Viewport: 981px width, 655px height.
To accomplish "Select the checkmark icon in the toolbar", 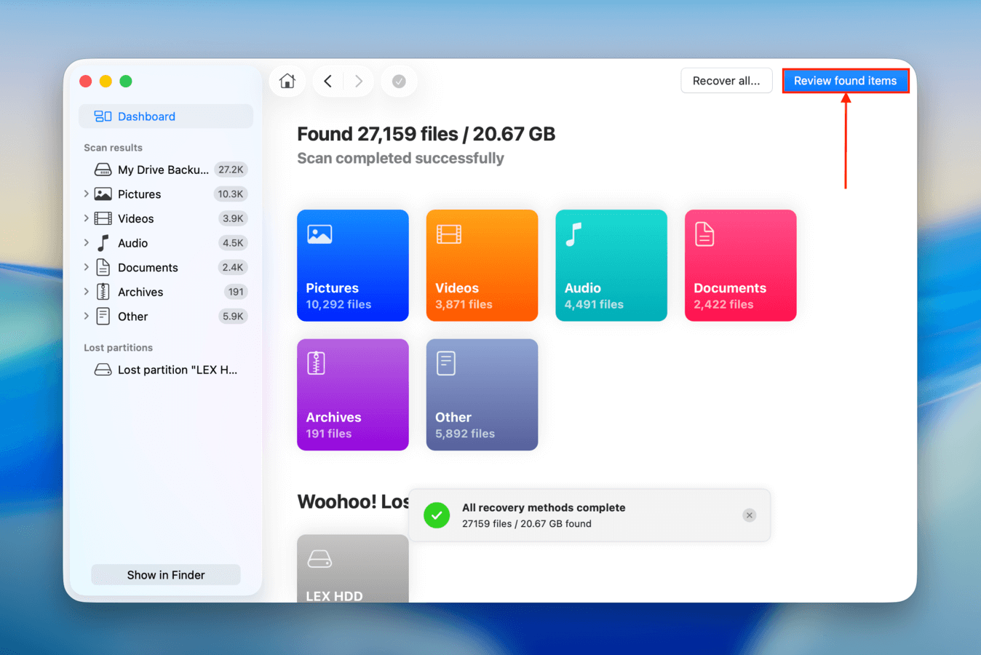I will 399,81.
